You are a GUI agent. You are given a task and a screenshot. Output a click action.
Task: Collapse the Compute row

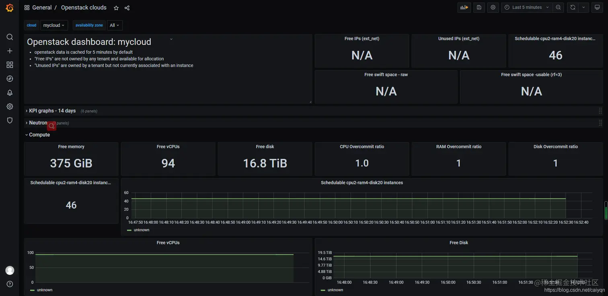[x=38, y=135]
